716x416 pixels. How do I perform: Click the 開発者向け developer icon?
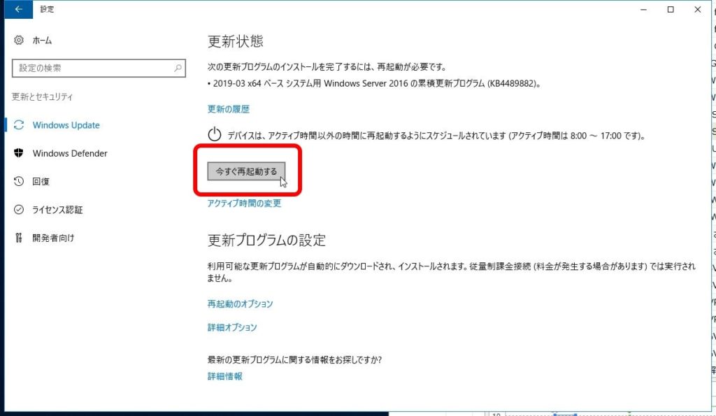point(20,237)
